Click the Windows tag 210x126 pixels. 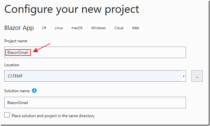98,28
